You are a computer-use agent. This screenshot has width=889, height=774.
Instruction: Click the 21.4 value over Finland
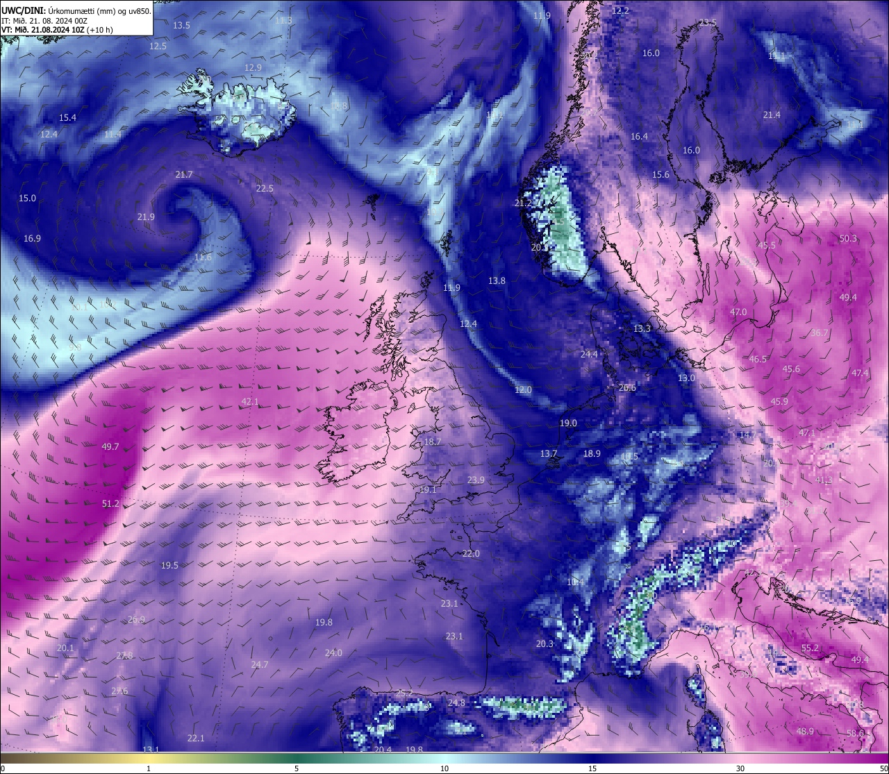pos(772,115)
